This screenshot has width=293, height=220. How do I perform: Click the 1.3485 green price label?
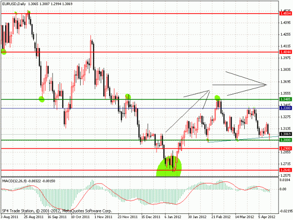pos(285,99)
